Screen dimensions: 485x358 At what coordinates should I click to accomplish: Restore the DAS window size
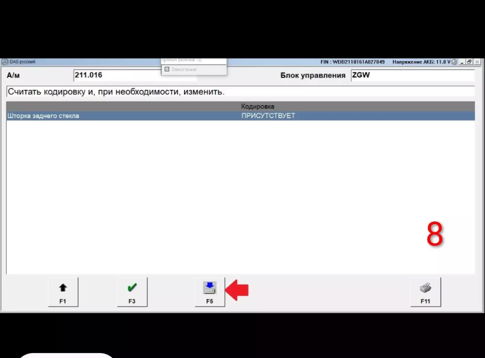click(469, 62)
